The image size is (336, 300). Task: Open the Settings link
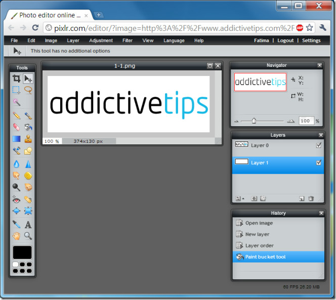coord(311,41)
